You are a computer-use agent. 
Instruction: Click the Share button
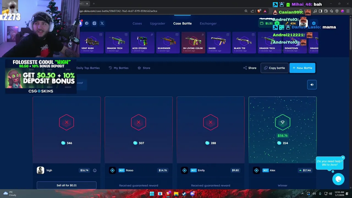pos(250,68)
